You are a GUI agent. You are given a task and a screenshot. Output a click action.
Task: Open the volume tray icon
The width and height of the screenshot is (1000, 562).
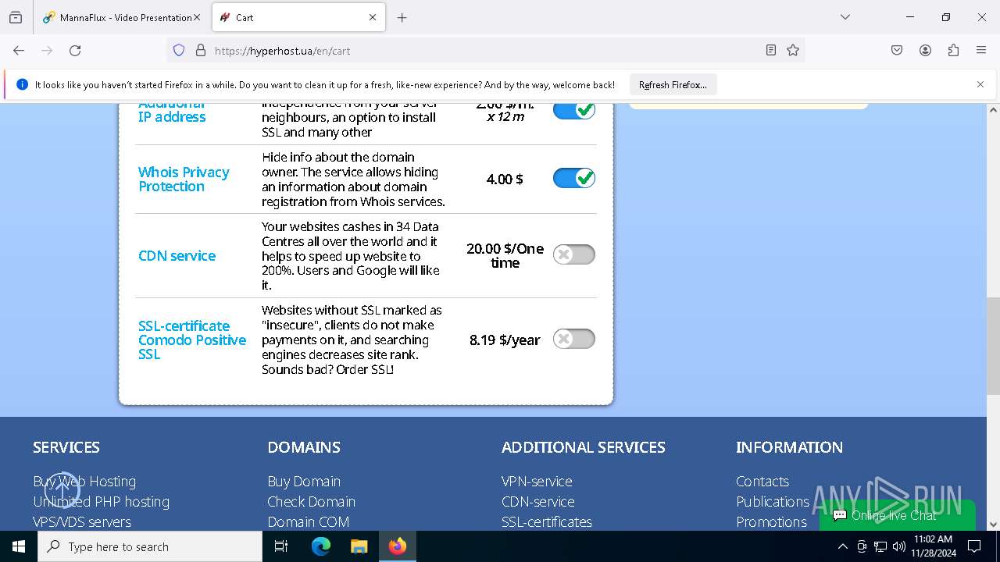[898, 546]
